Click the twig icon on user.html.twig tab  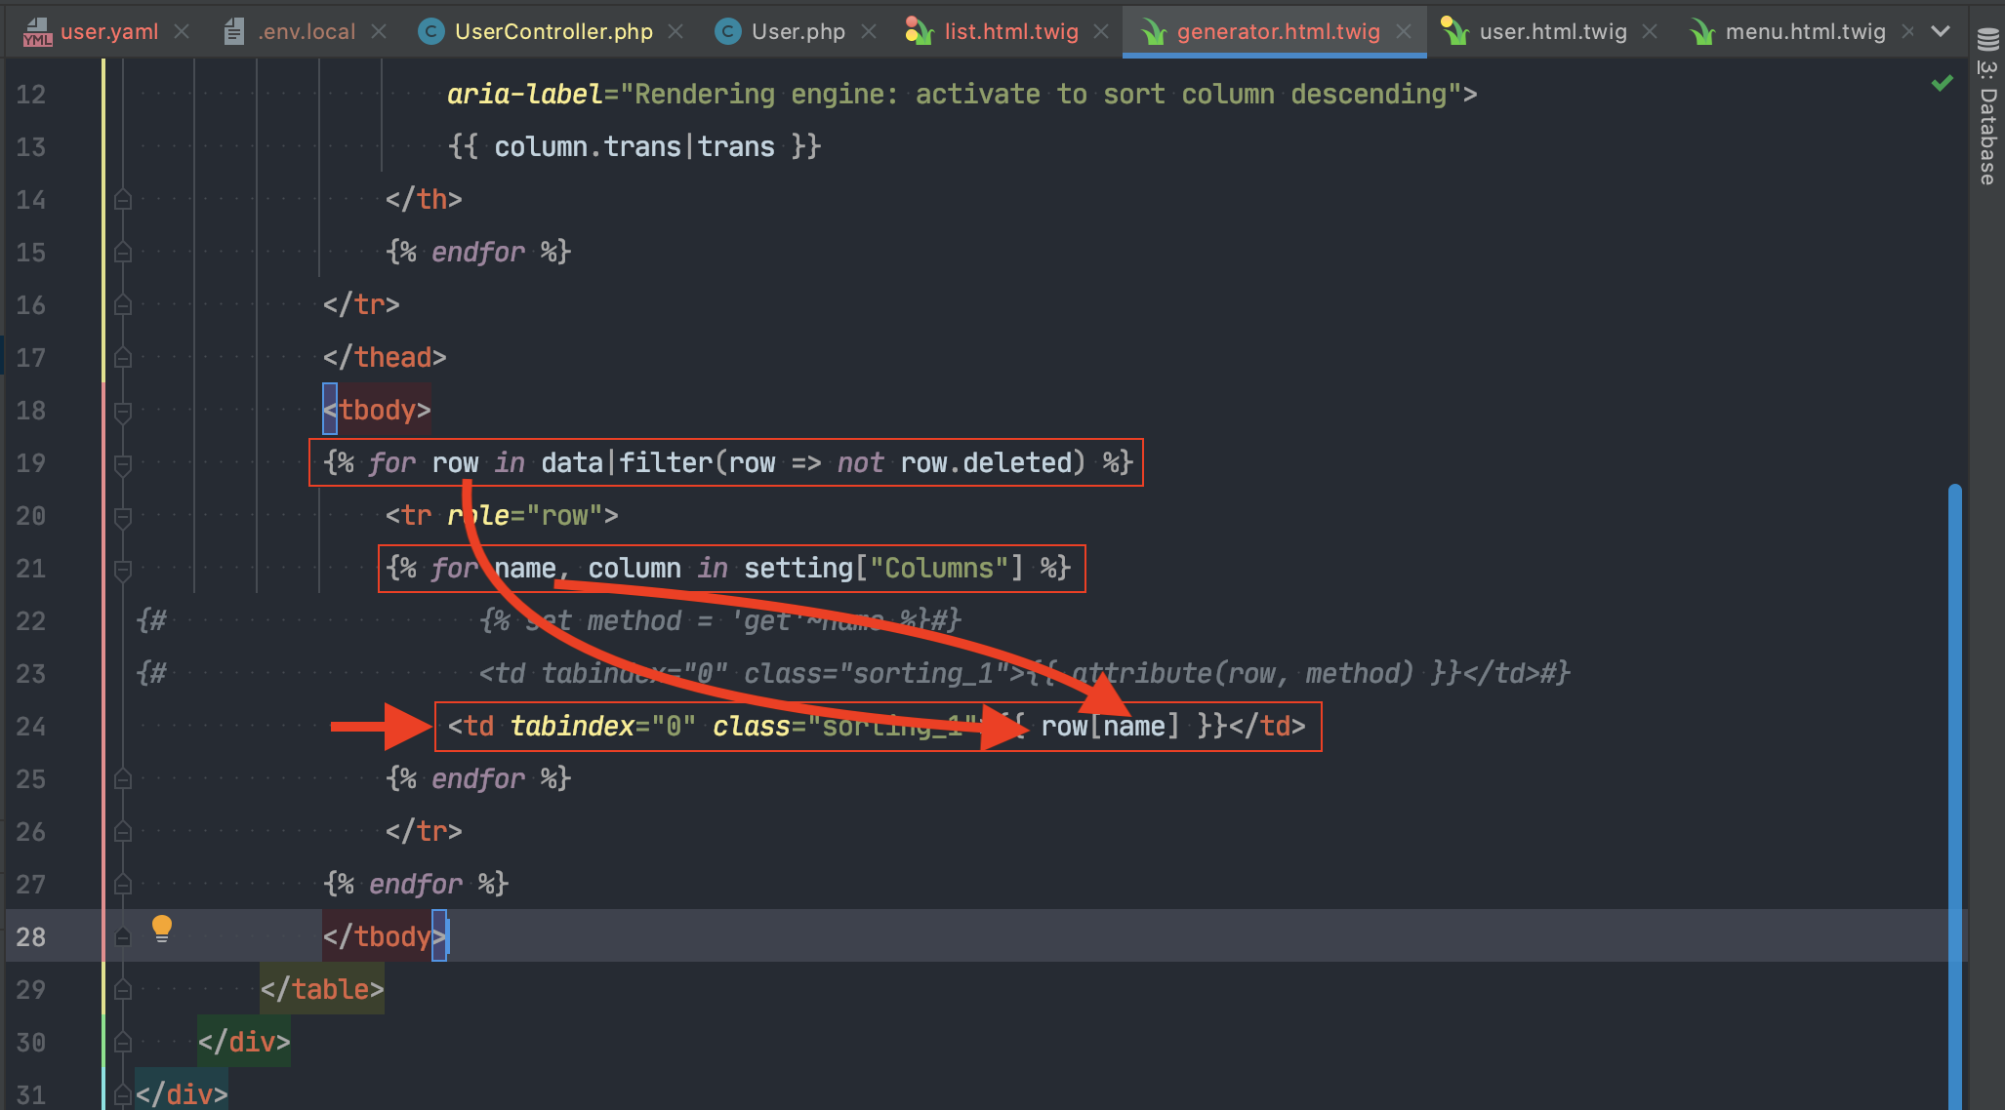click(x=1454, y=32)
